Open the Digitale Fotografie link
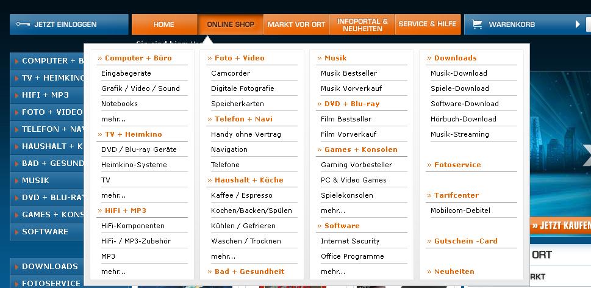This screenshot has width=591, height=288. point(243,88)
